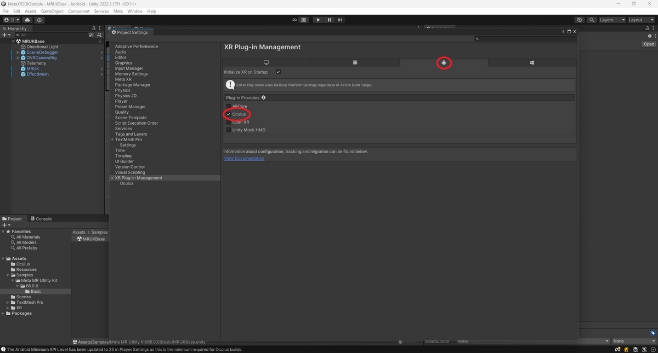The image size is (658, 353).
Task: Open the Layers dropdown
Action: (611, 20)
